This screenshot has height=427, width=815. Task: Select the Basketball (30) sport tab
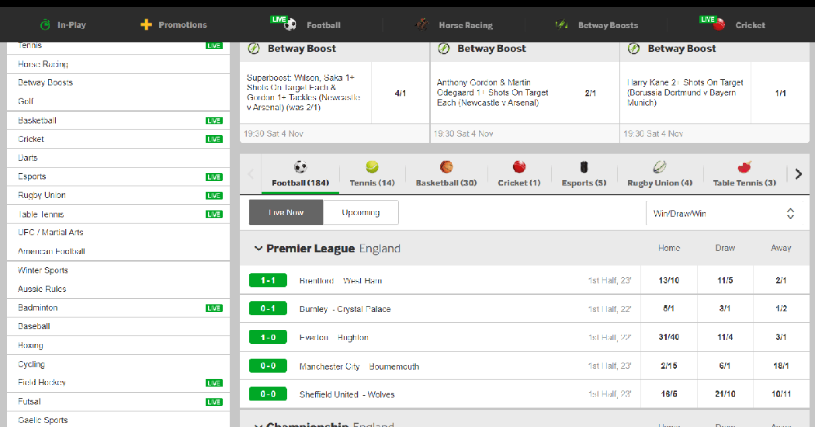[x=446, y=174]
